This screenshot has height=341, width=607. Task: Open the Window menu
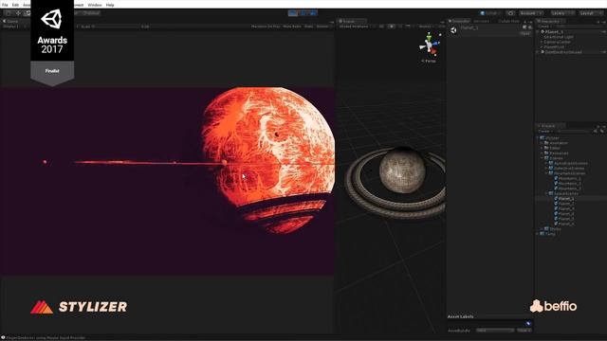pyautogui.click(x=95, y=5)
